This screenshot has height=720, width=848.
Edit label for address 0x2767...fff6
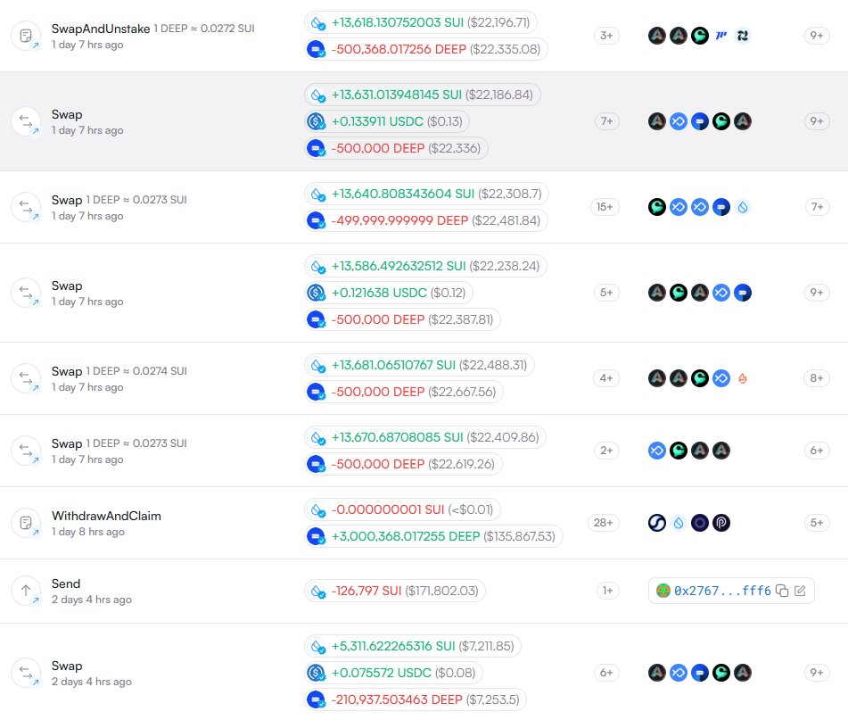tap(801, 591)
